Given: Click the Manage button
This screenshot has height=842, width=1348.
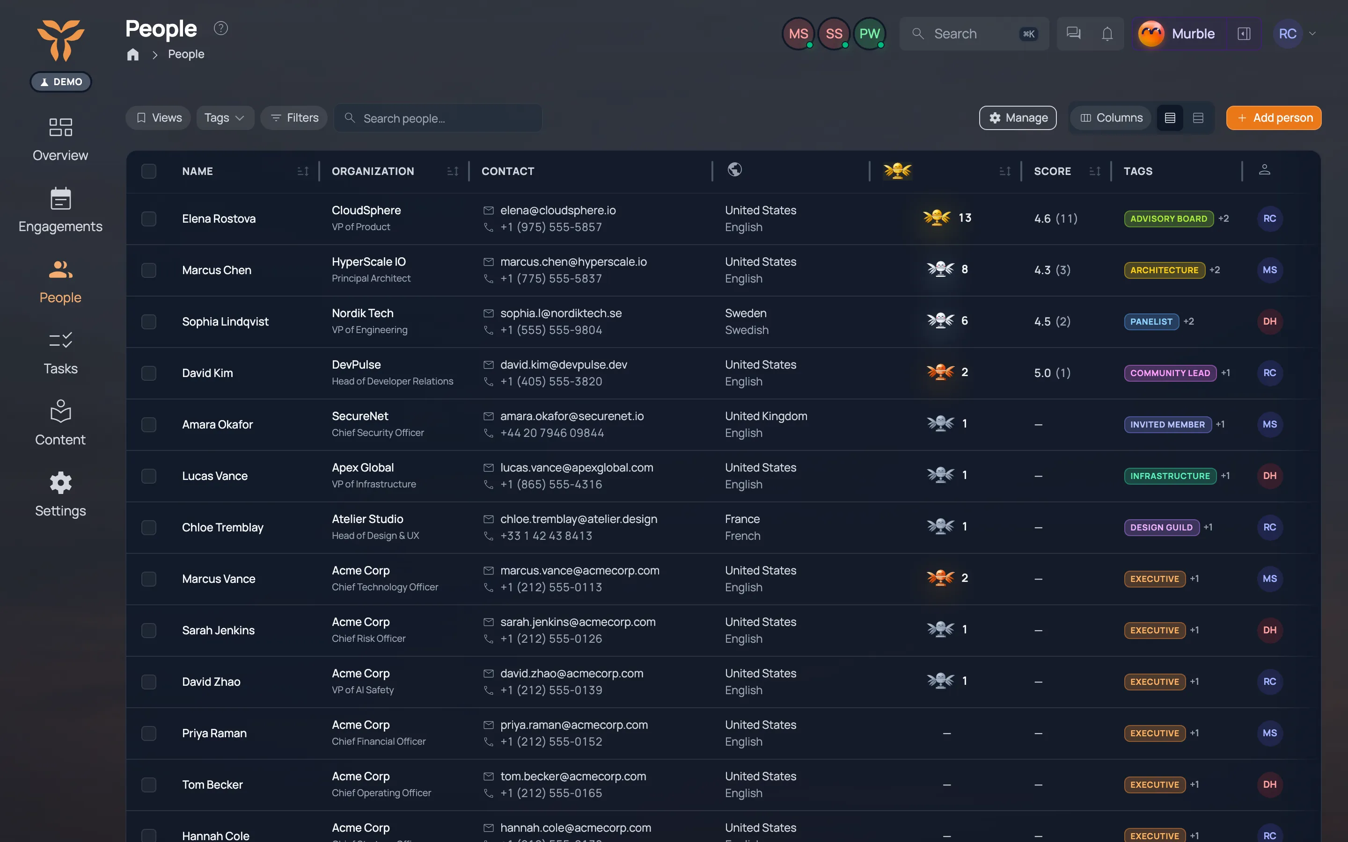Looking at the screenshot, I should 1018,118.
